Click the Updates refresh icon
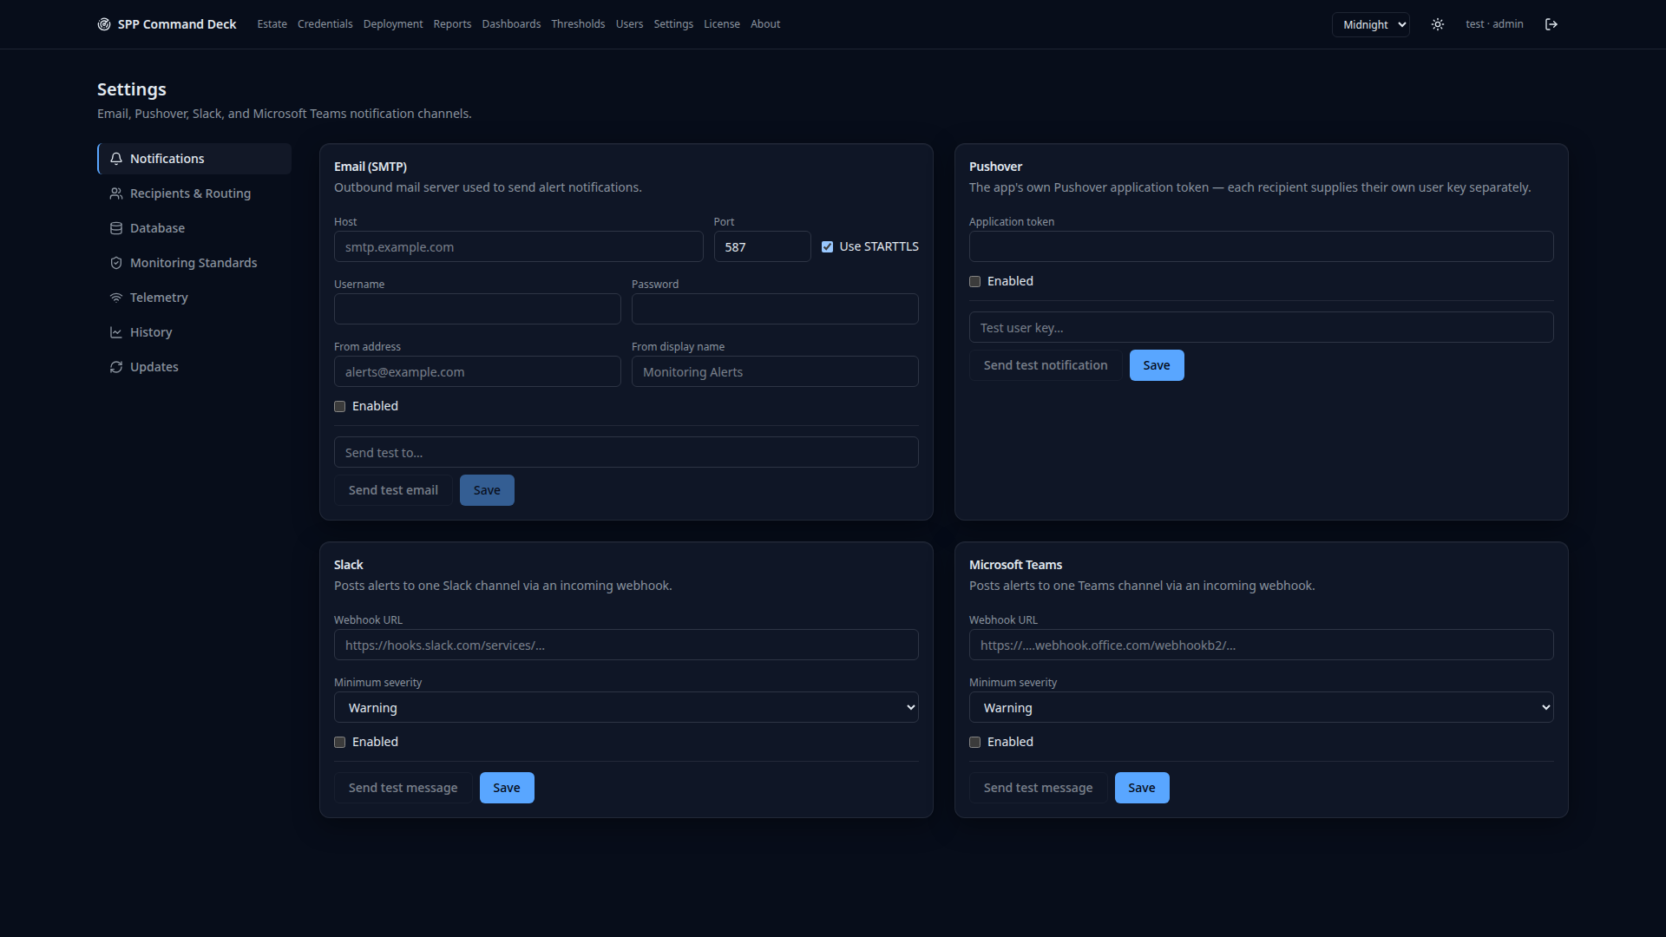Screen dimensions: 1666x937 [116, 367]
